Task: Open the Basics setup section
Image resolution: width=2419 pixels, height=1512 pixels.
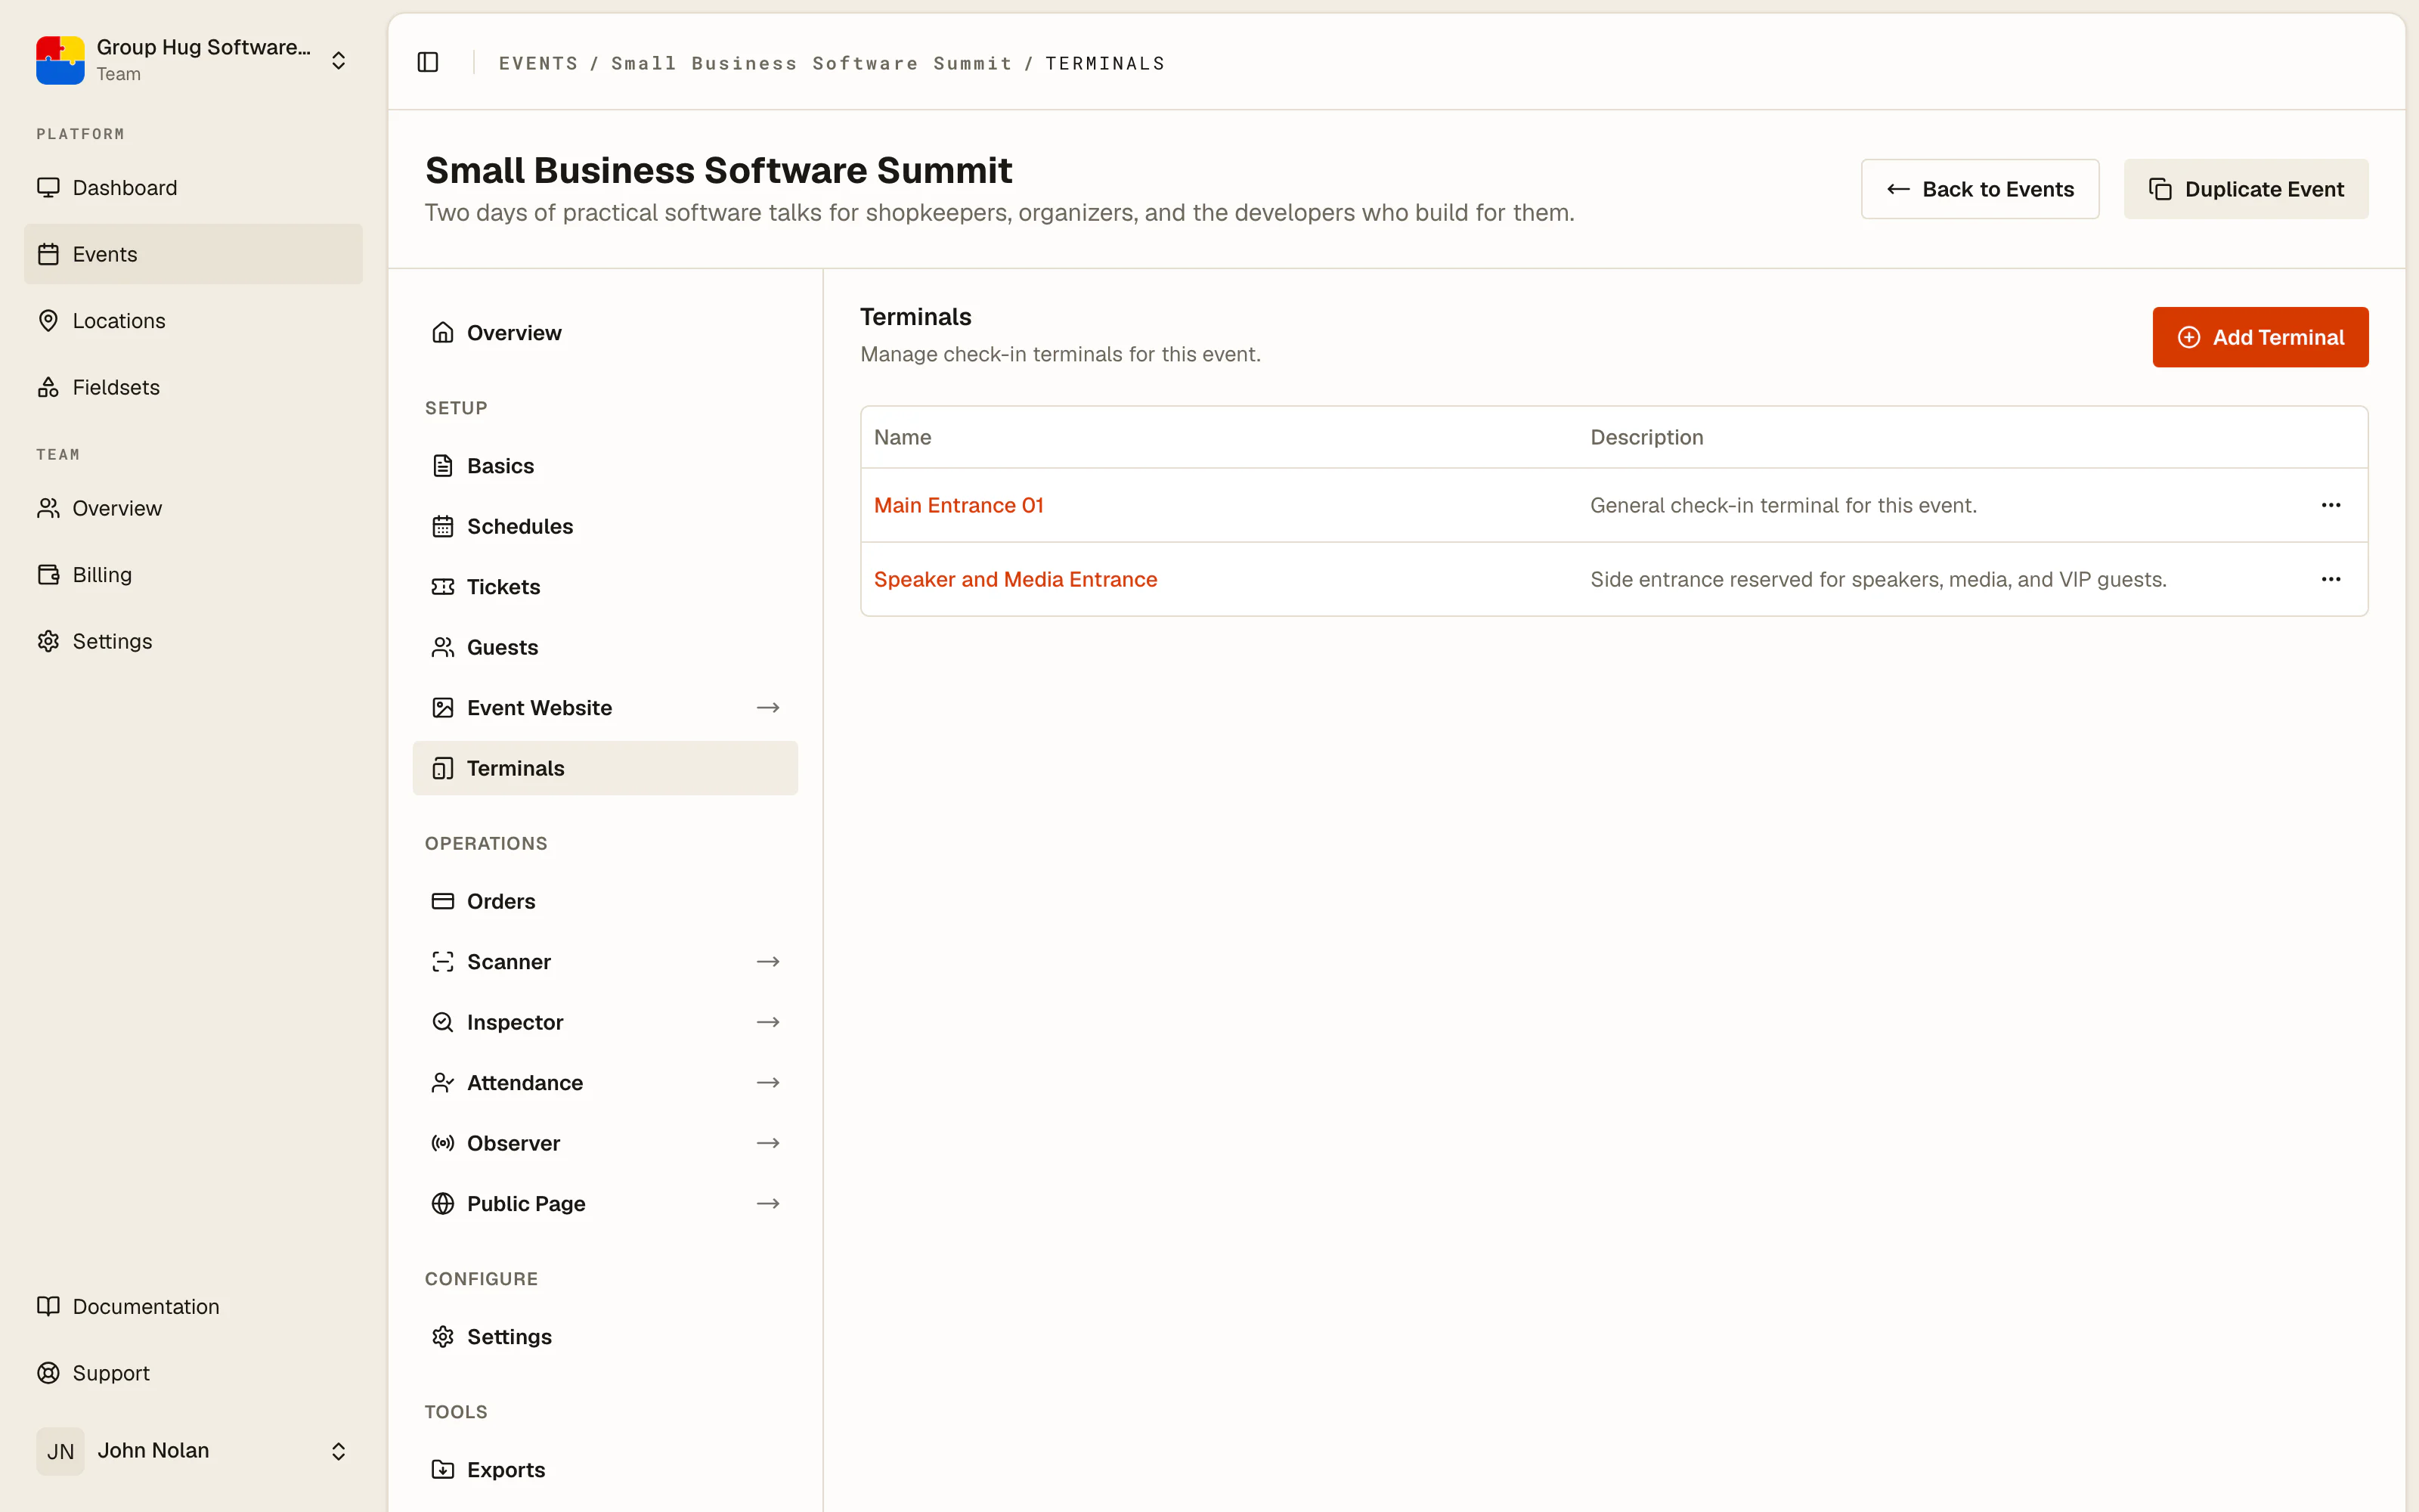Action: (605, 466)
